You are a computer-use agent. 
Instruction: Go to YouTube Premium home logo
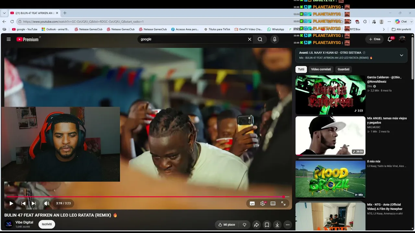click(x=28, y=39)
